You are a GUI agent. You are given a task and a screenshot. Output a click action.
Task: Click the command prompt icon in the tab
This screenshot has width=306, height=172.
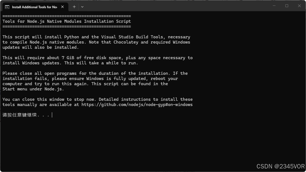pos(7,7)
